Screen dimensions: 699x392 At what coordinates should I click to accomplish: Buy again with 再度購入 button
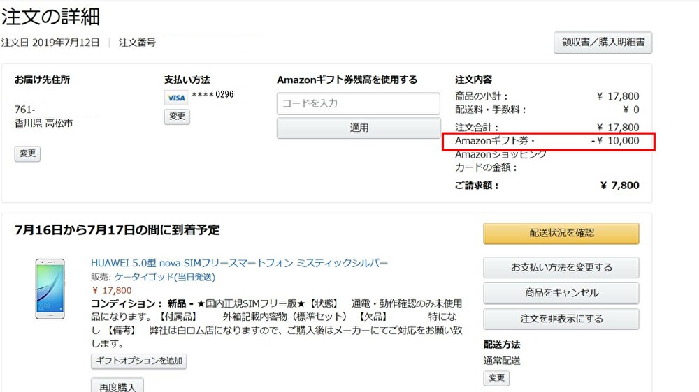(x=117, y=386)
